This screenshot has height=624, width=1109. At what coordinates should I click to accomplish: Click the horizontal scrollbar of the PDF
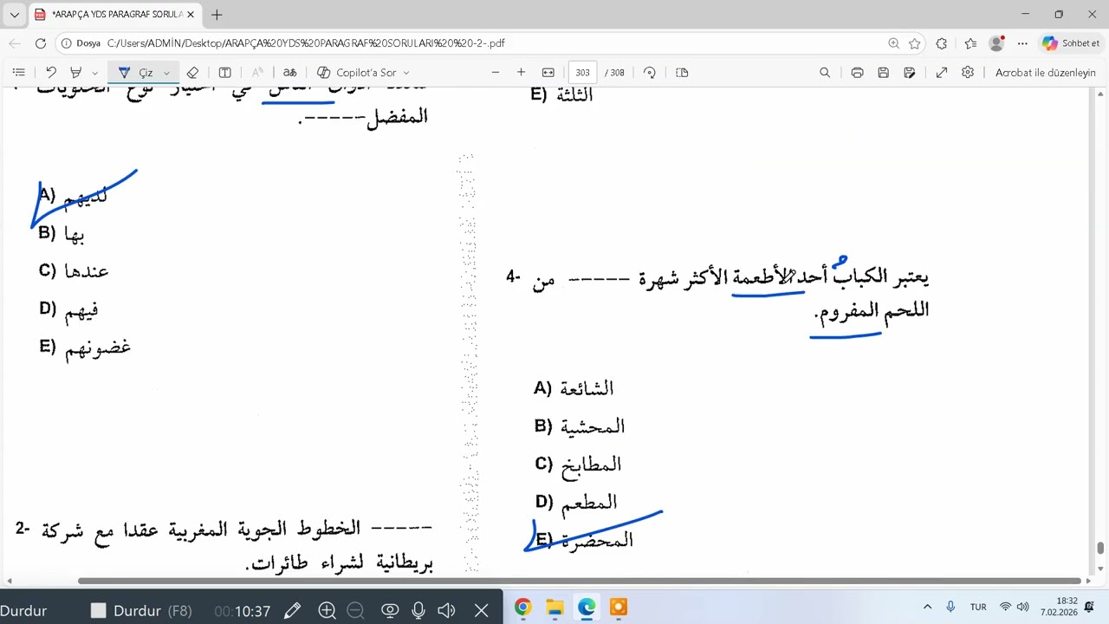point(579,581)
